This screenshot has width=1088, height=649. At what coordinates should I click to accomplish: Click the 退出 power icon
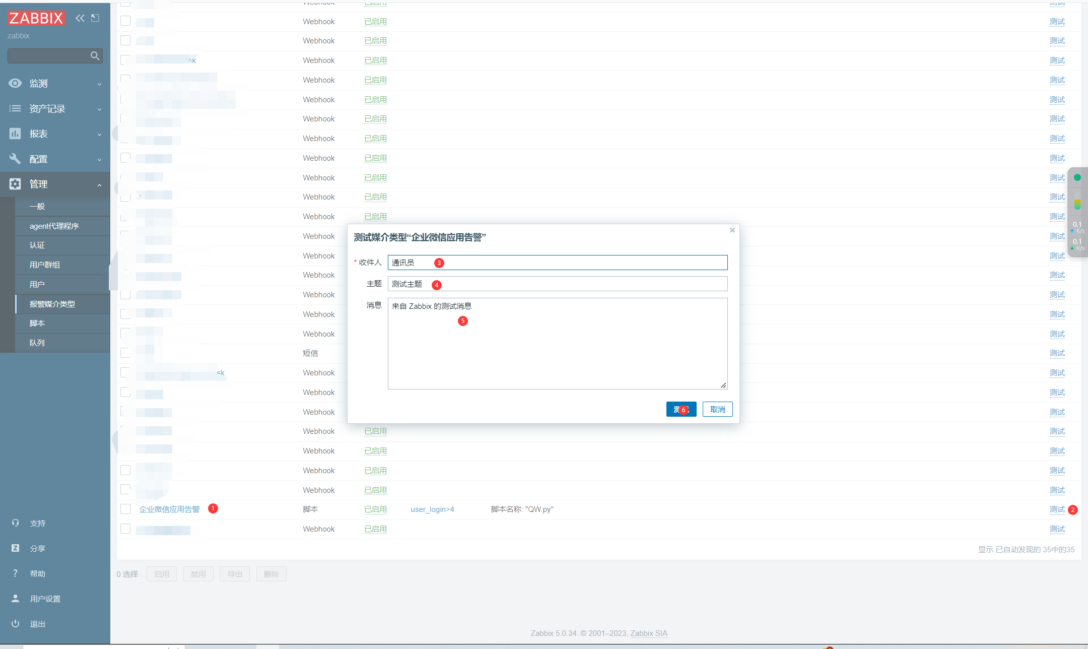15,624
